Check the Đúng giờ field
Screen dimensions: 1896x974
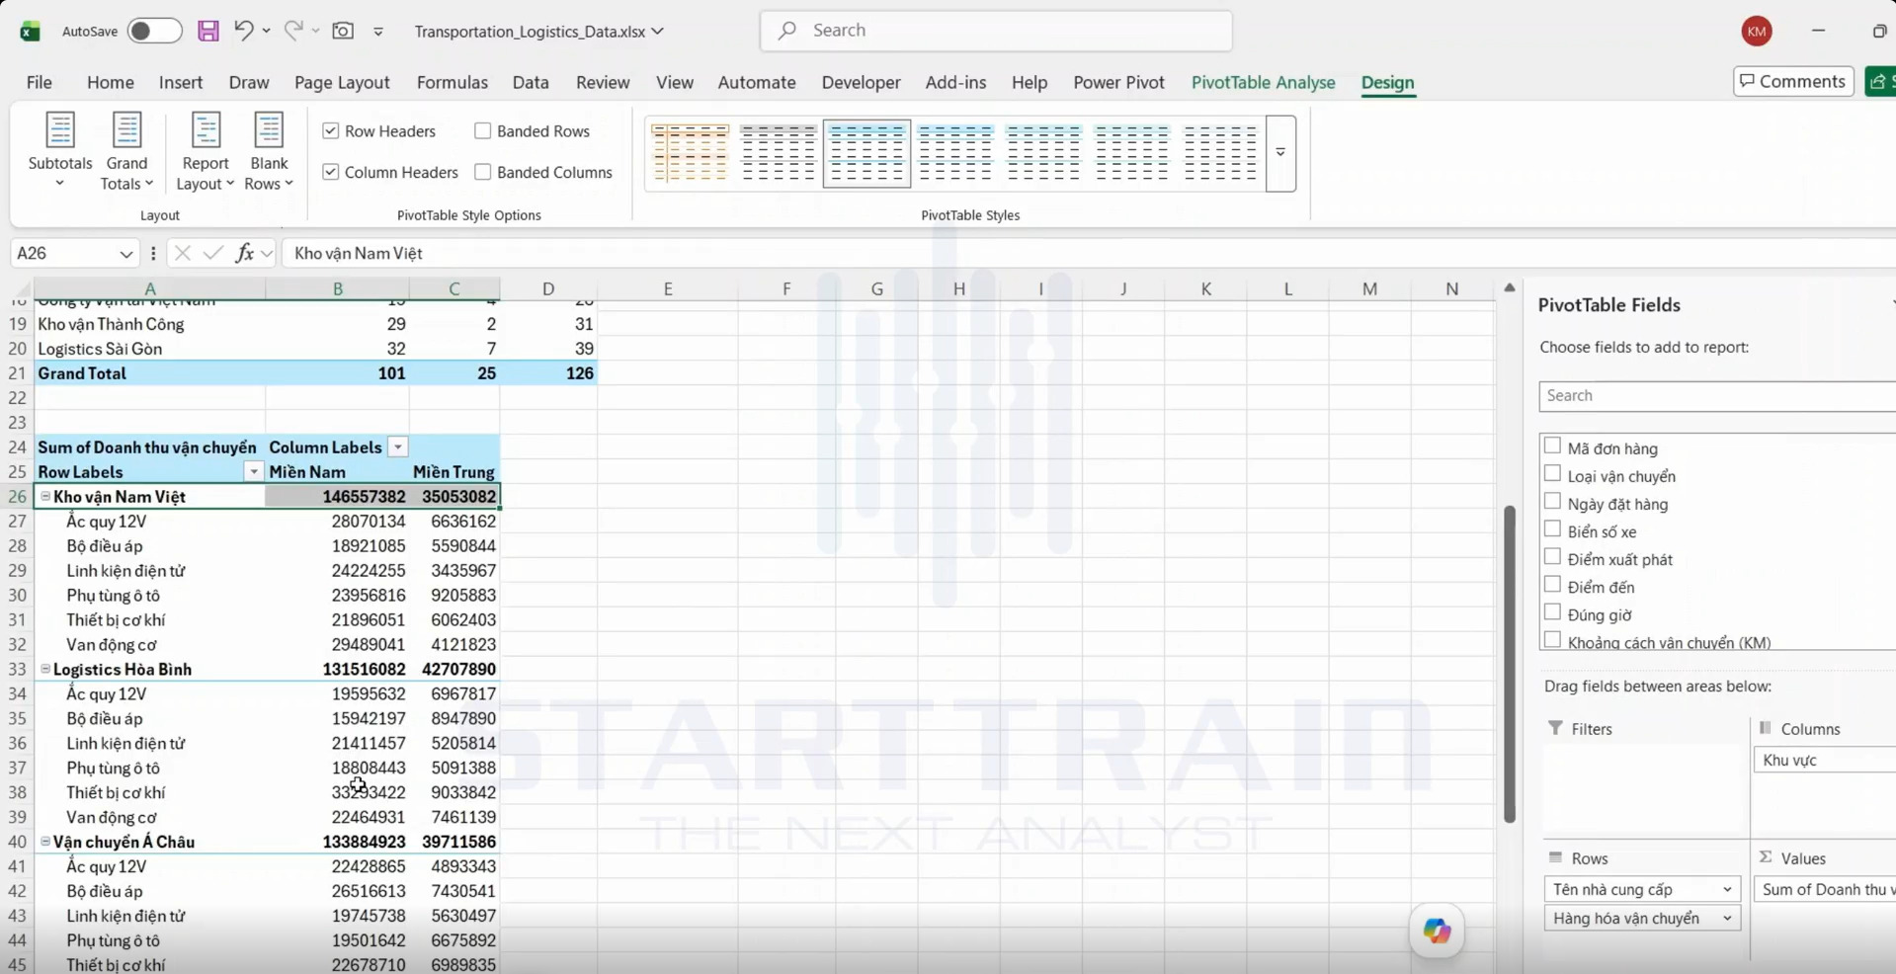(1552, 612)
